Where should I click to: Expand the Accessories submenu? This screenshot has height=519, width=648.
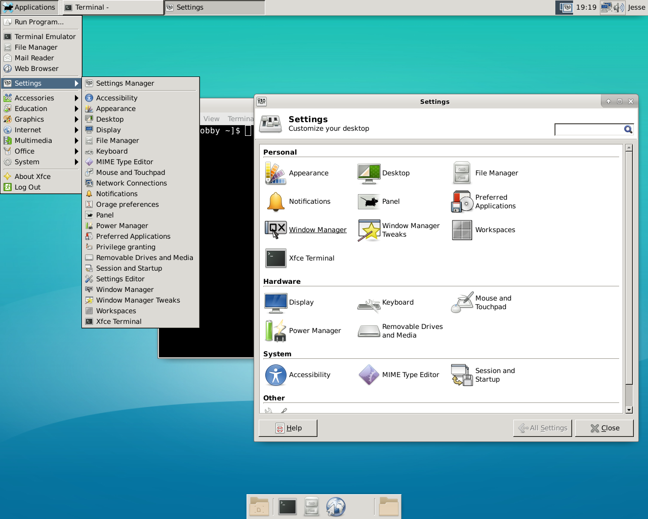42,98
